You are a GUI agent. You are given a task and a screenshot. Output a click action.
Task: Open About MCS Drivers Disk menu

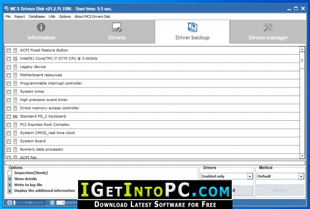92,17
